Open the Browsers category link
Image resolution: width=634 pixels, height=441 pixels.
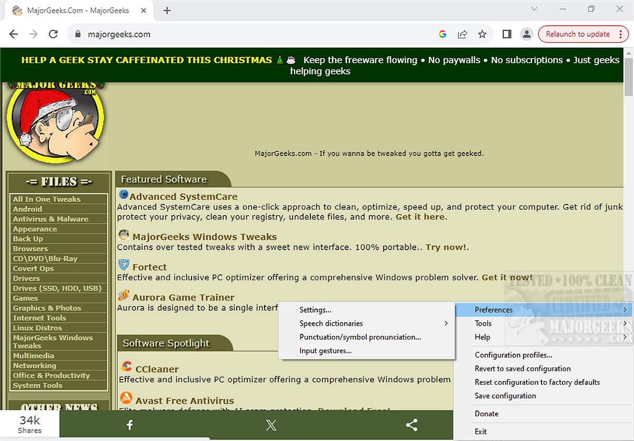tap(30, 249)
